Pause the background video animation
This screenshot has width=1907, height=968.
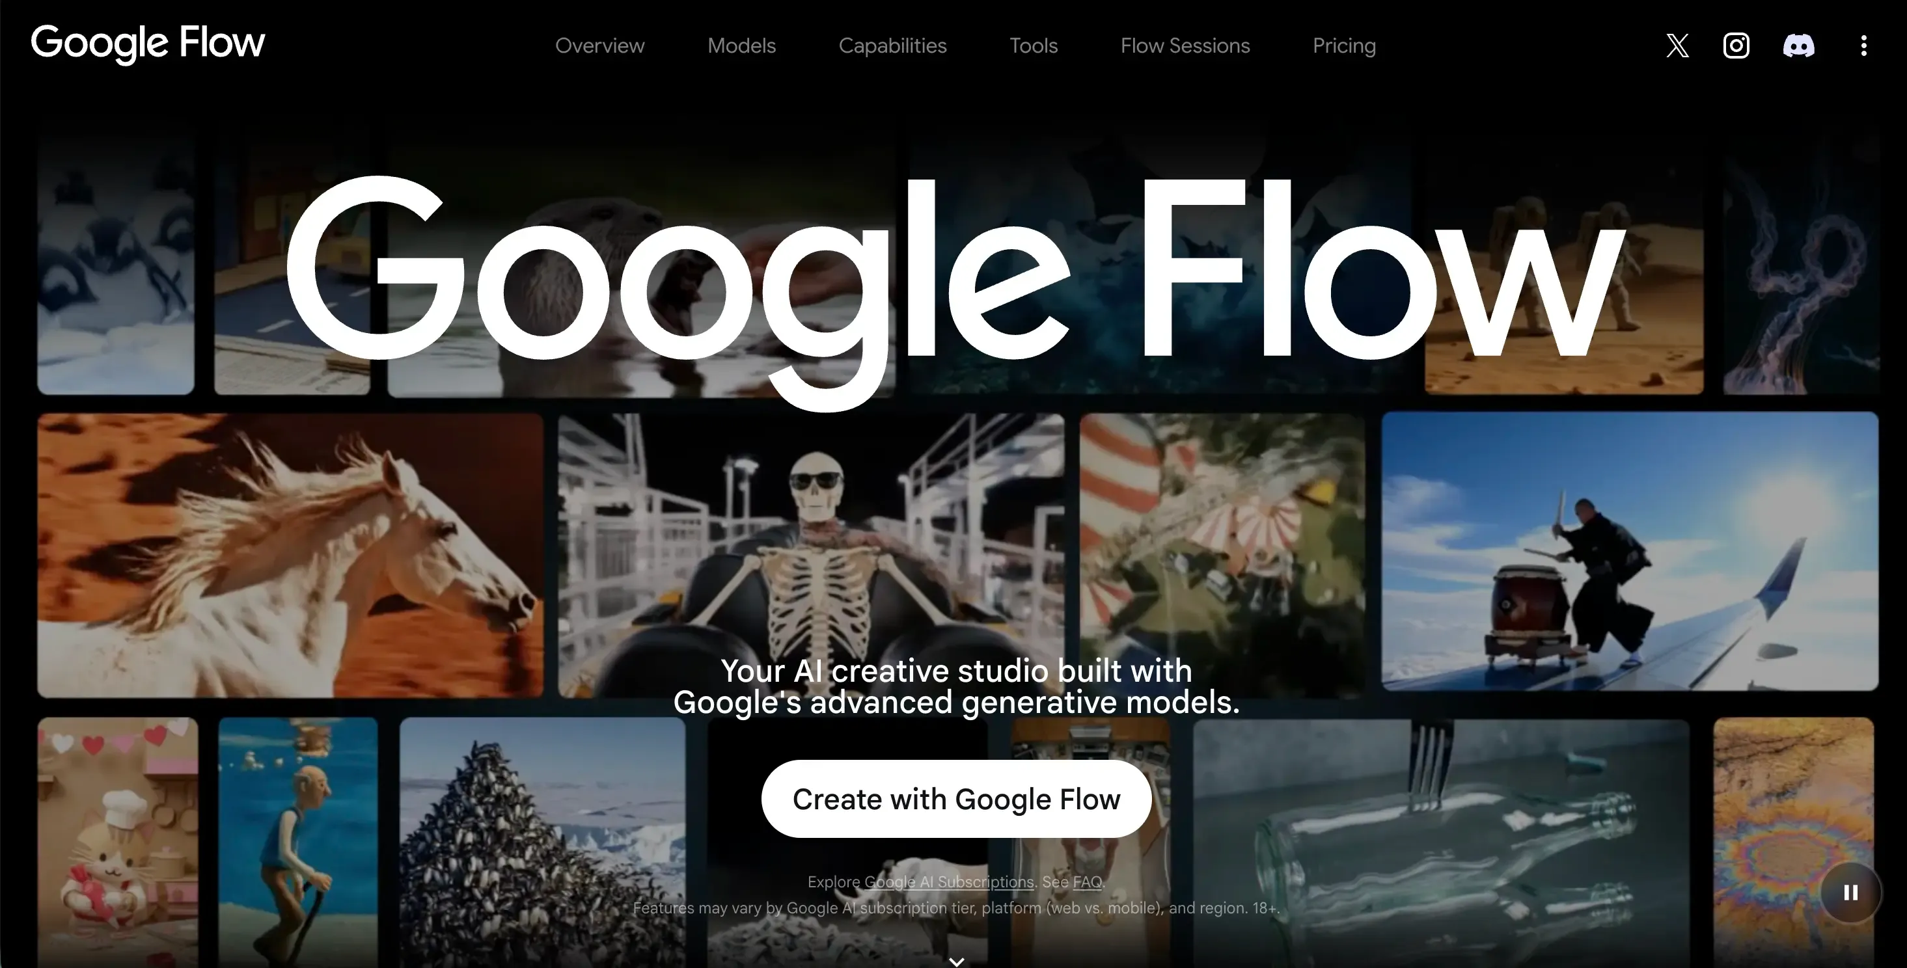(1850, 893)
